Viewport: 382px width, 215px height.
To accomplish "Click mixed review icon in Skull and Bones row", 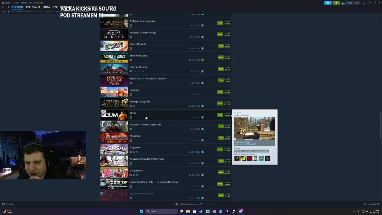I will [x=202, y=60].
